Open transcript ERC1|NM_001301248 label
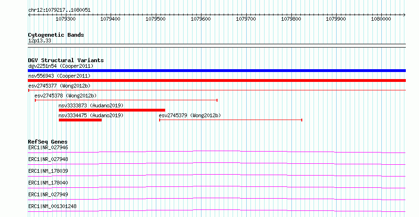 52,206
